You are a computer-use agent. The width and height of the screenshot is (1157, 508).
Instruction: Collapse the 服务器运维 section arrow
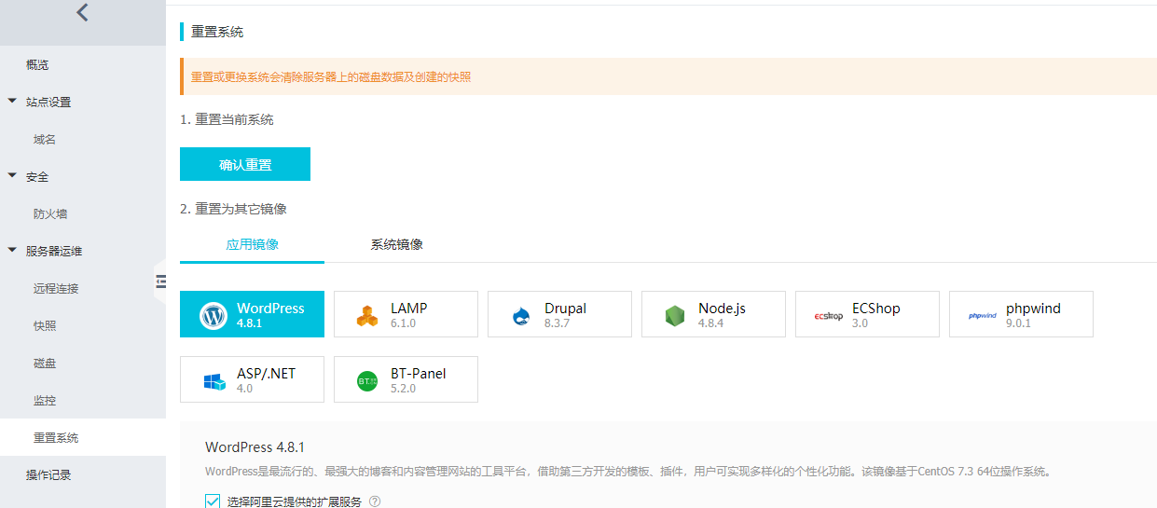coord(12,250)
